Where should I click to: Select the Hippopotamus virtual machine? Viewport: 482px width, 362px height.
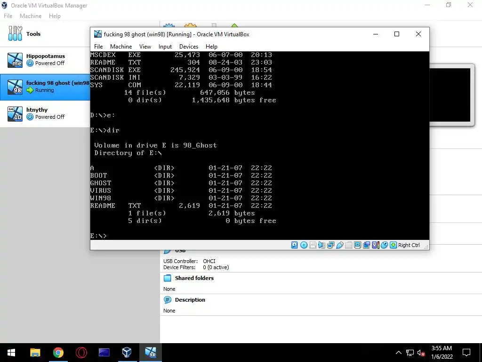45,60
